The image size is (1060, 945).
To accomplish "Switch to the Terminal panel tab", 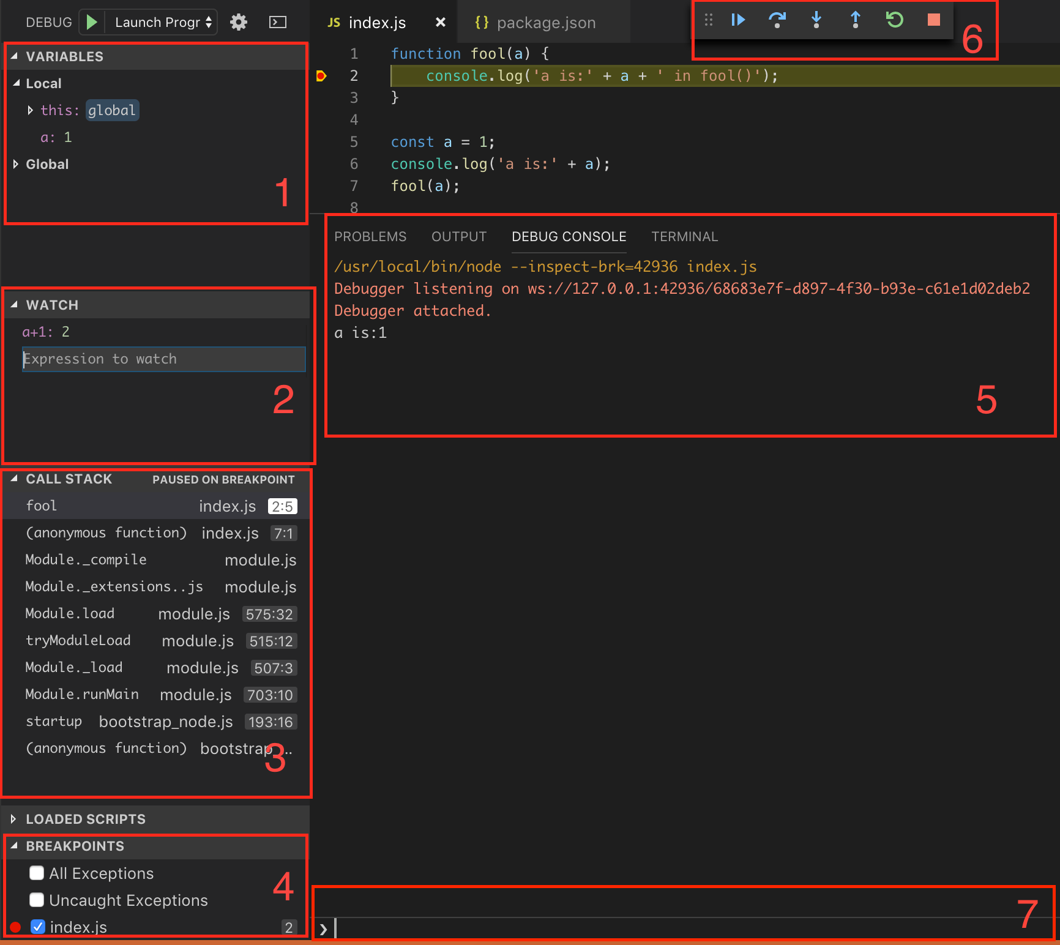I will point(684,237).
